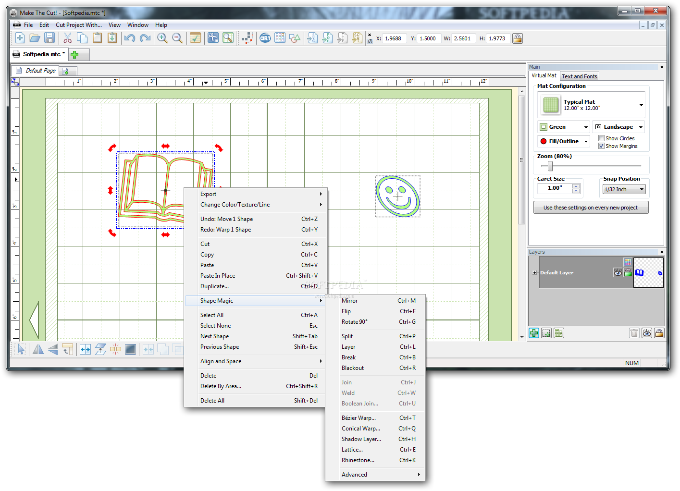This screenshot has width=680, height=491.
Task: Click the Import SCUT toolbar icon
Action: tap(357, 38)
